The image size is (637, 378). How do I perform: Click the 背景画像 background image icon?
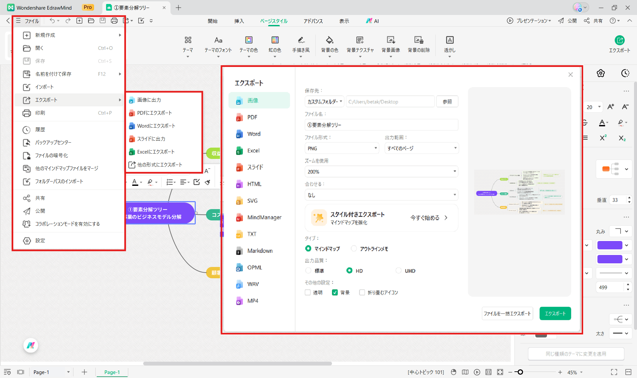[x=391, y=40]
